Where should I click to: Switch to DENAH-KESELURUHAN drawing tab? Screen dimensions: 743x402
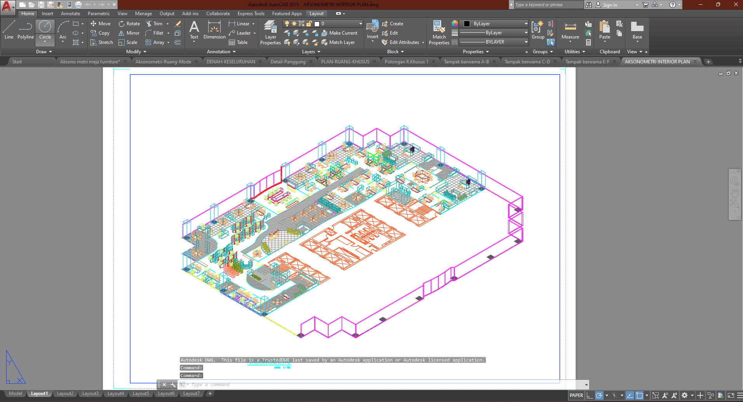pos(231,62)
